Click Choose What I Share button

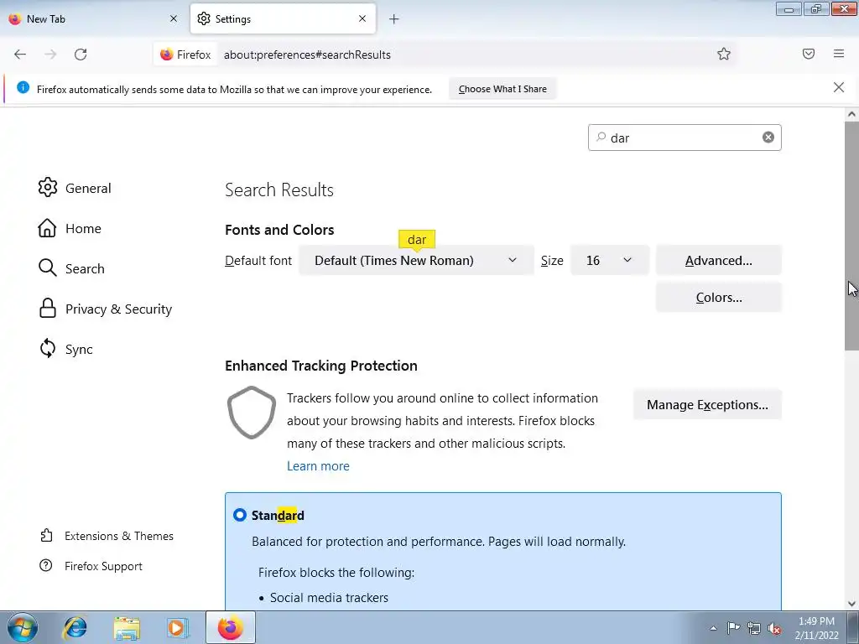[502, 89]
